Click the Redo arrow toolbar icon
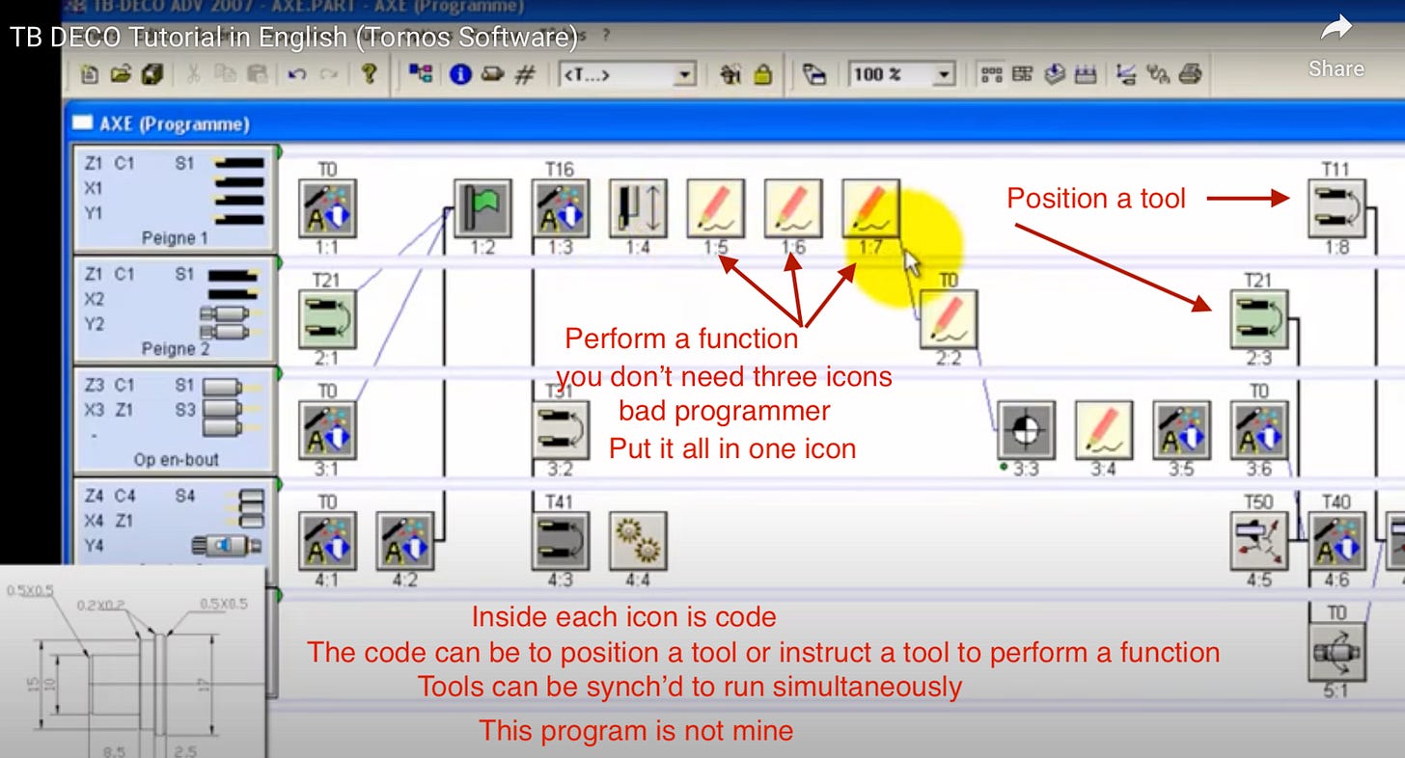Image resolution: width=1405 pixels, height=758 pixels. click(328, 74)
